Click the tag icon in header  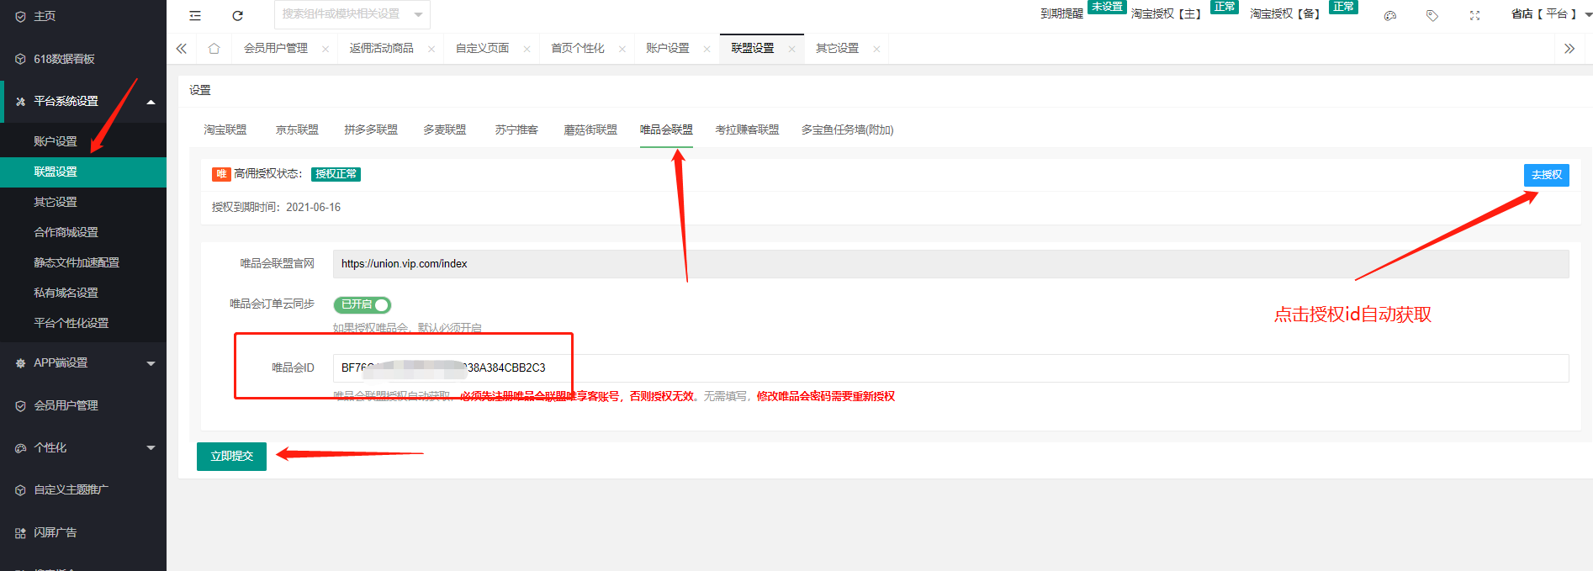[x=1432, y=15]
